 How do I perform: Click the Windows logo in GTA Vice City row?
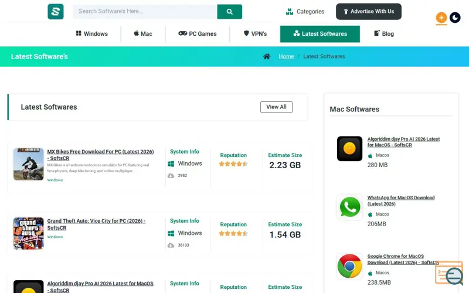tap(171, 233)
